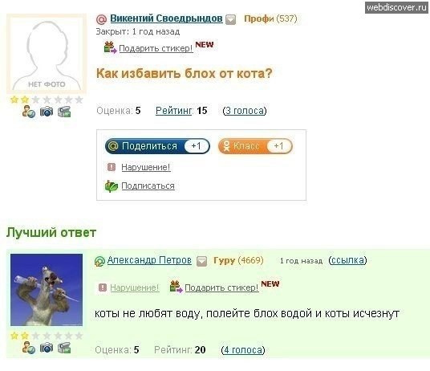This screenshot has width=430, height=371.
Task: Open the Ice Age sloth avatar thumbnail
Action: pyautogui.click(x=47, y=290)
